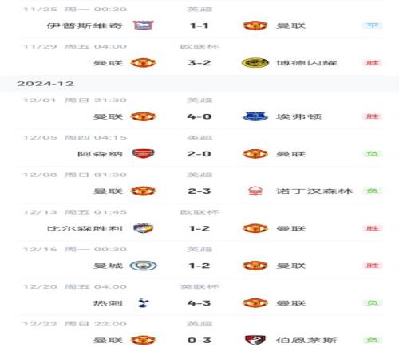This screenshot has height=351, width=399.
Task: Click the Tottenham cockerel crest
Action: tap(144, 303)
